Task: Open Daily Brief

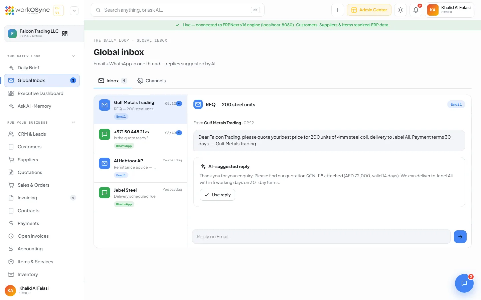Action: [42, 68]
